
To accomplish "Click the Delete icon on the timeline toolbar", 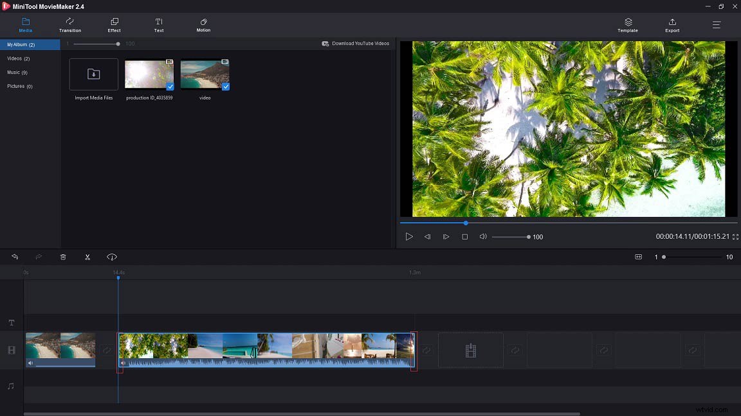I will pyautogui.click(x=62, y=257).
